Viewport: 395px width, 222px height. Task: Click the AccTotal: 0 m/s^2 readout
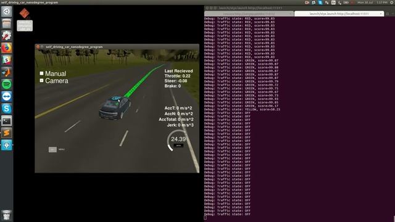click(x=176, y=119)
